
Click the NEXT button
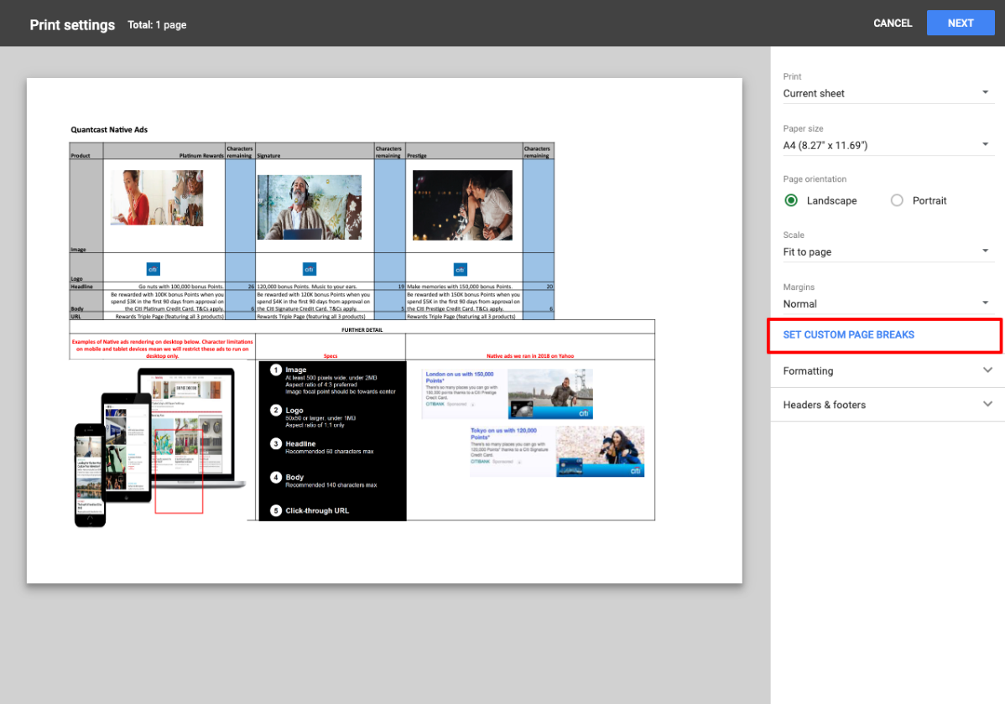click(x=960, y=23)
